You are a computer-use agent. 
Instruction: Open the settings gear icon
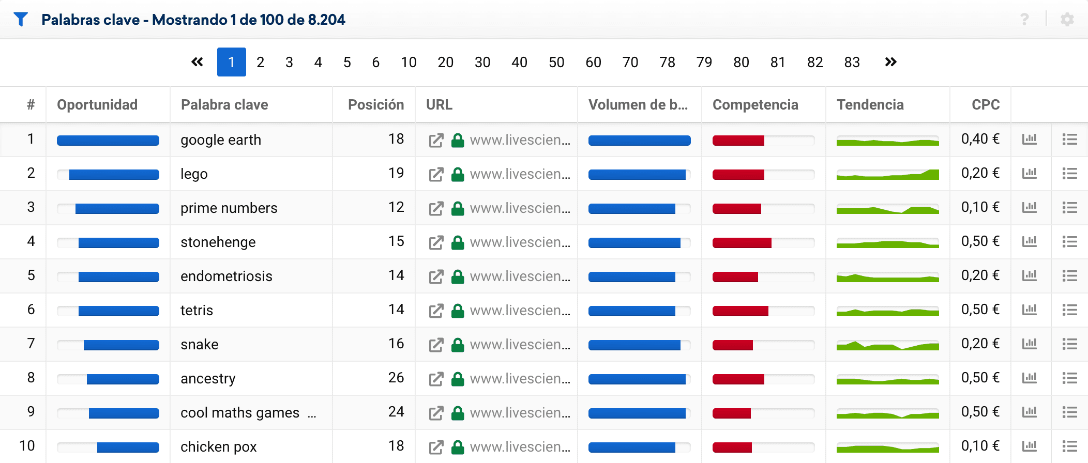pos(1067,20)
